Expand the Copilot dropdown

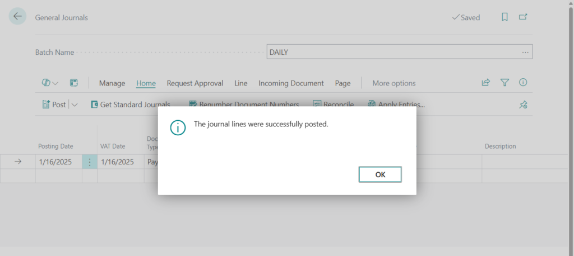(x=50, y=83)
